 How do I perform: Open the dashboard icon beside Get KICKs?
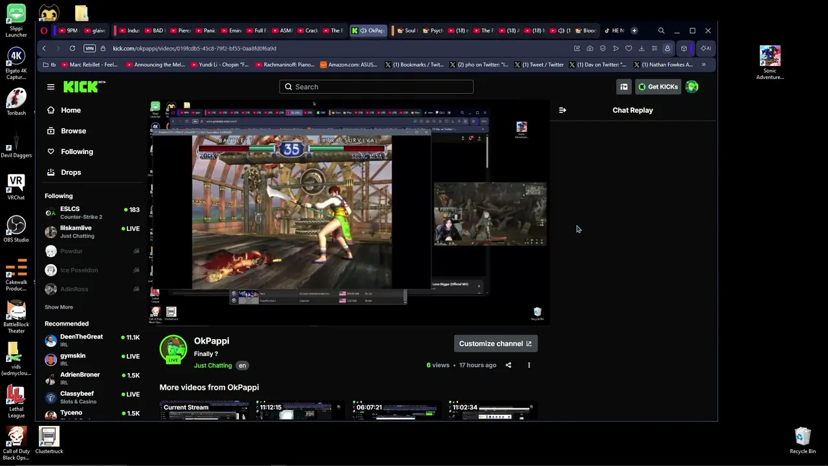tap(624, 87)
